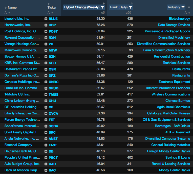Open the bluebird bio, Inc. link

pos(17,18)
